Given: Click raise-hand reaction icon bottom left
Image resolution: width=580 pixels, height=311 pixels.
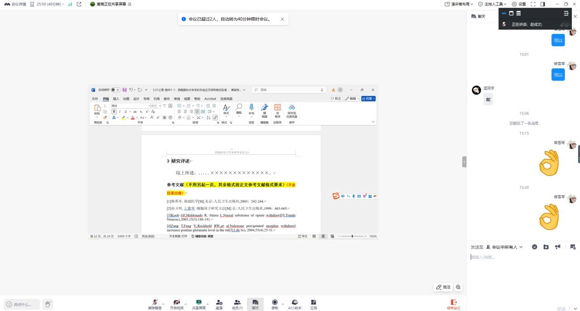Looking at the screenshot, I should (48, 304).
